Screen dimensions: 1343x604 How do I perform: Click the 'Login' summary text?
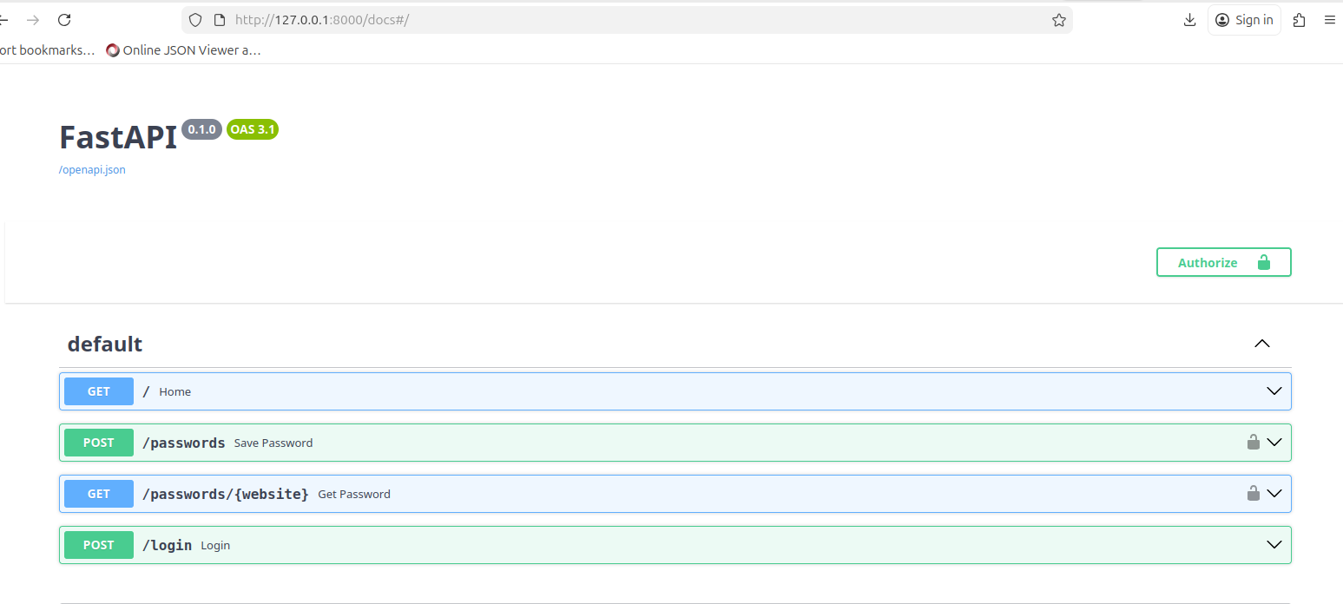(215, 545)
